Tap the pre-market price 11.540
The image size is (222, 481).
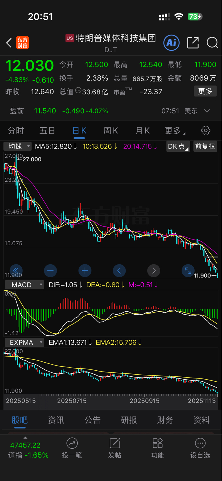pyautogui.click(x=45, y=111)
